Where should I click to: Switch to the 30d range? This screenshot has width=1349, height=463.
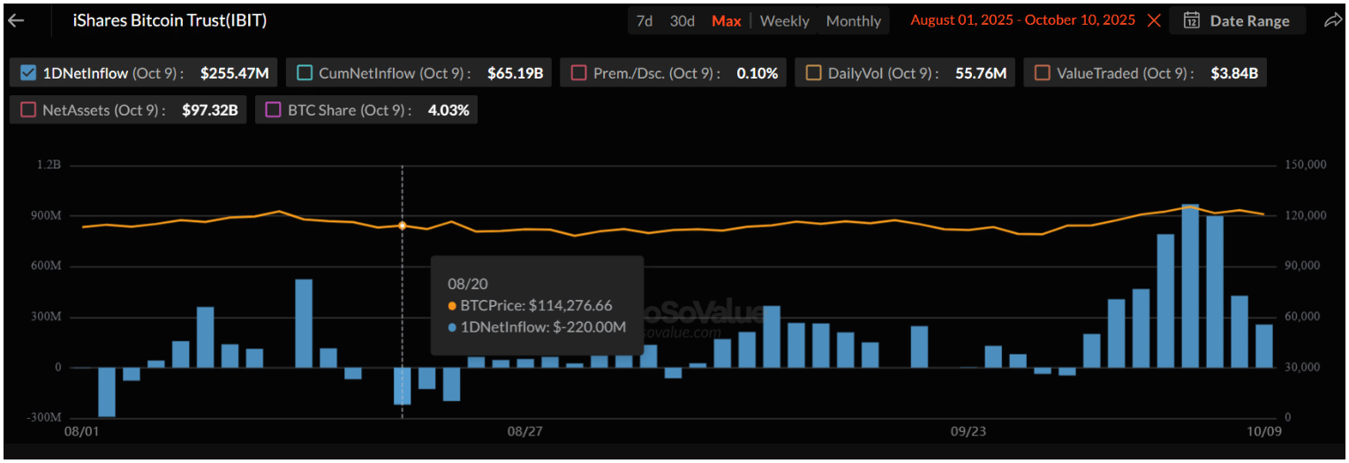click(x=682, y=20)
